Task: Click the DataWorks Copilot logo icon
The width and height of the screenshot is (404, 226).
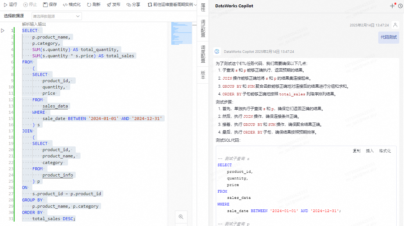Action: [x=217, y=51]
